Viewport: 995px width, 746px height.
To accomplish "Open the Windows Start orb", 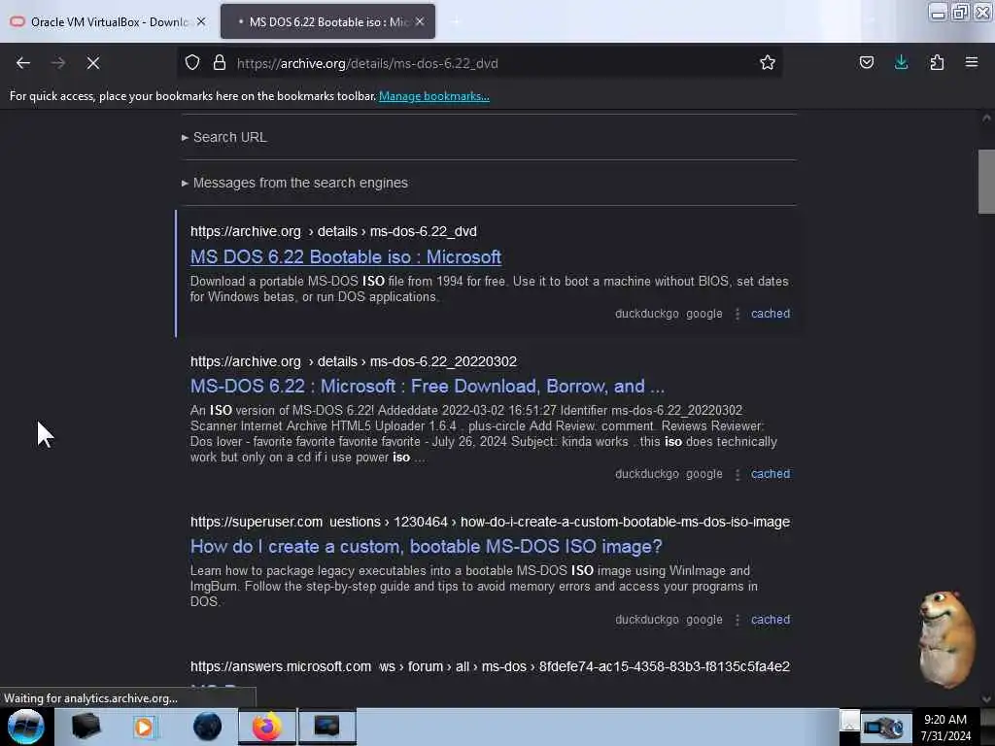I will 26,727.
